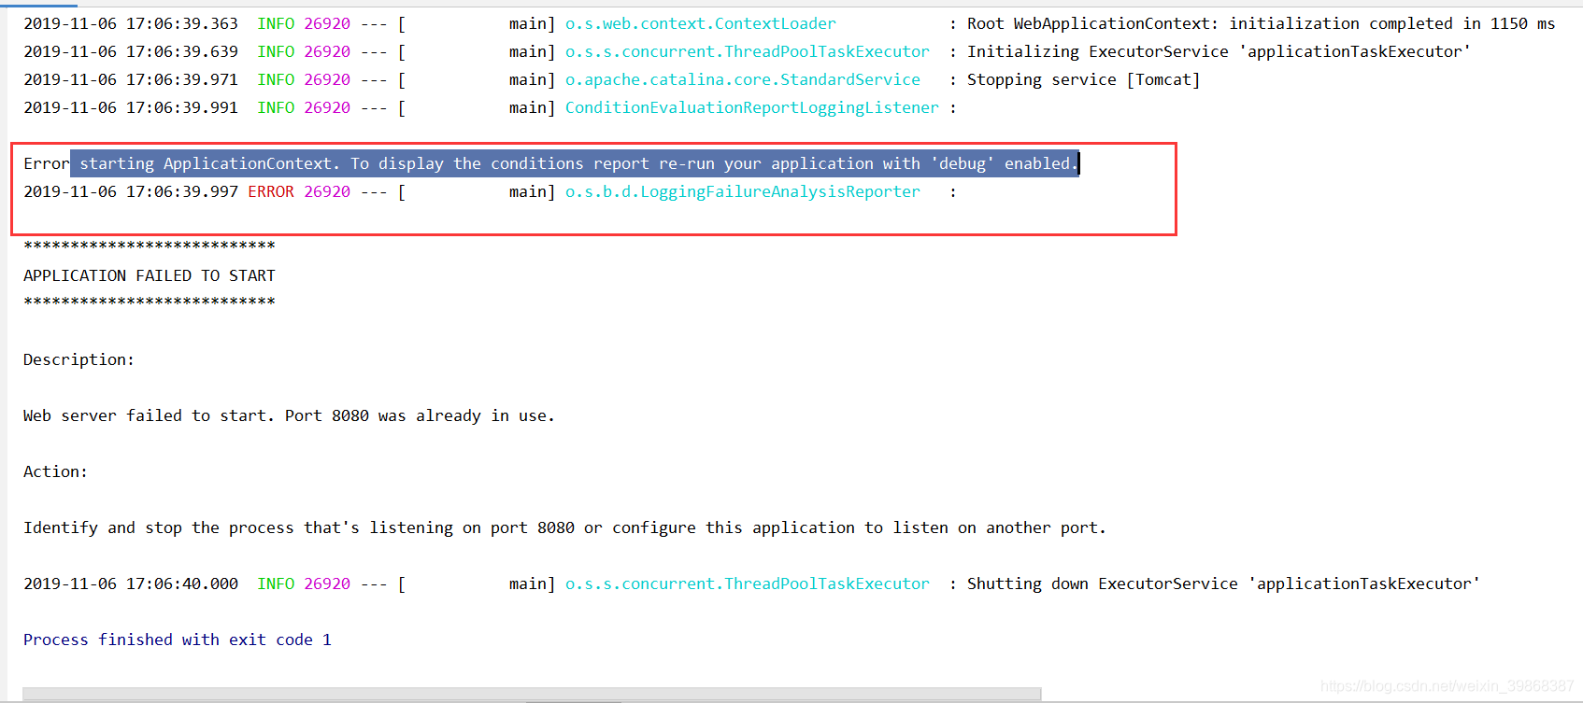Click the horizontal scrollbar at console bottom
This screenshot has height=703, width=1583.
532,694
